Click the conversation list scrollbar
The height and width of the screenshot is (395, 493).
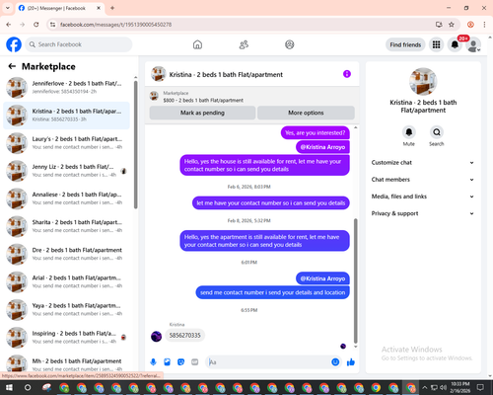(x=135, y=145)
